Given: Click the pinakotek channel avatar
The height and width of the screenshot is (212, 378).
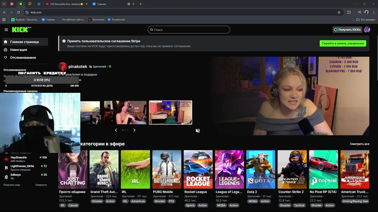Looking at the screenshot, I should tap(63, 67).
